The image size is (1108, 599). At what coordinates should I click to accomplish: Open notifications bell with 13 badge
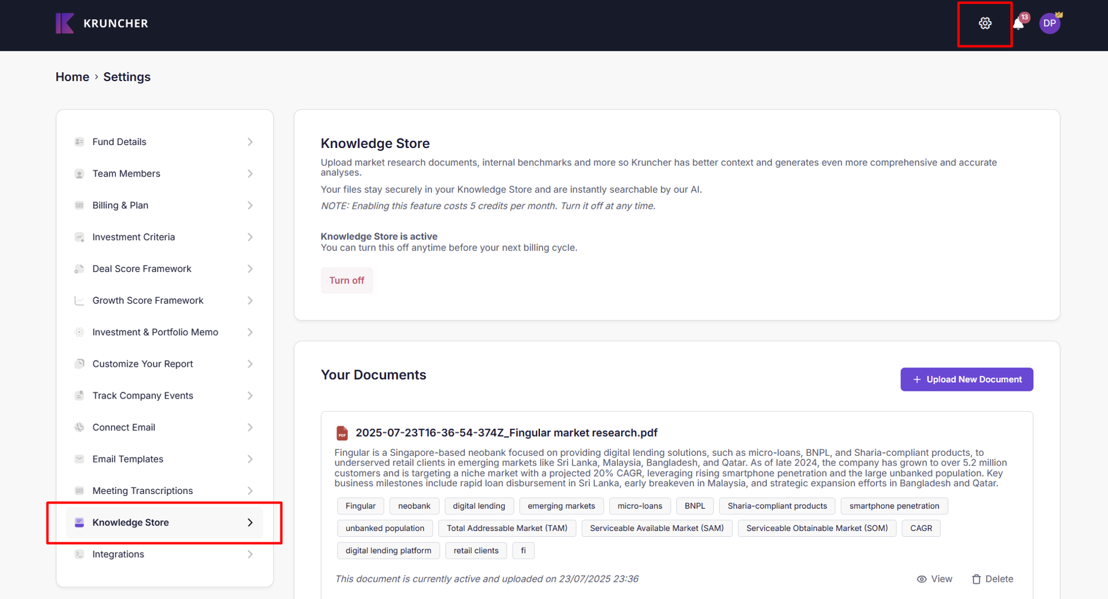(1019, 23)
